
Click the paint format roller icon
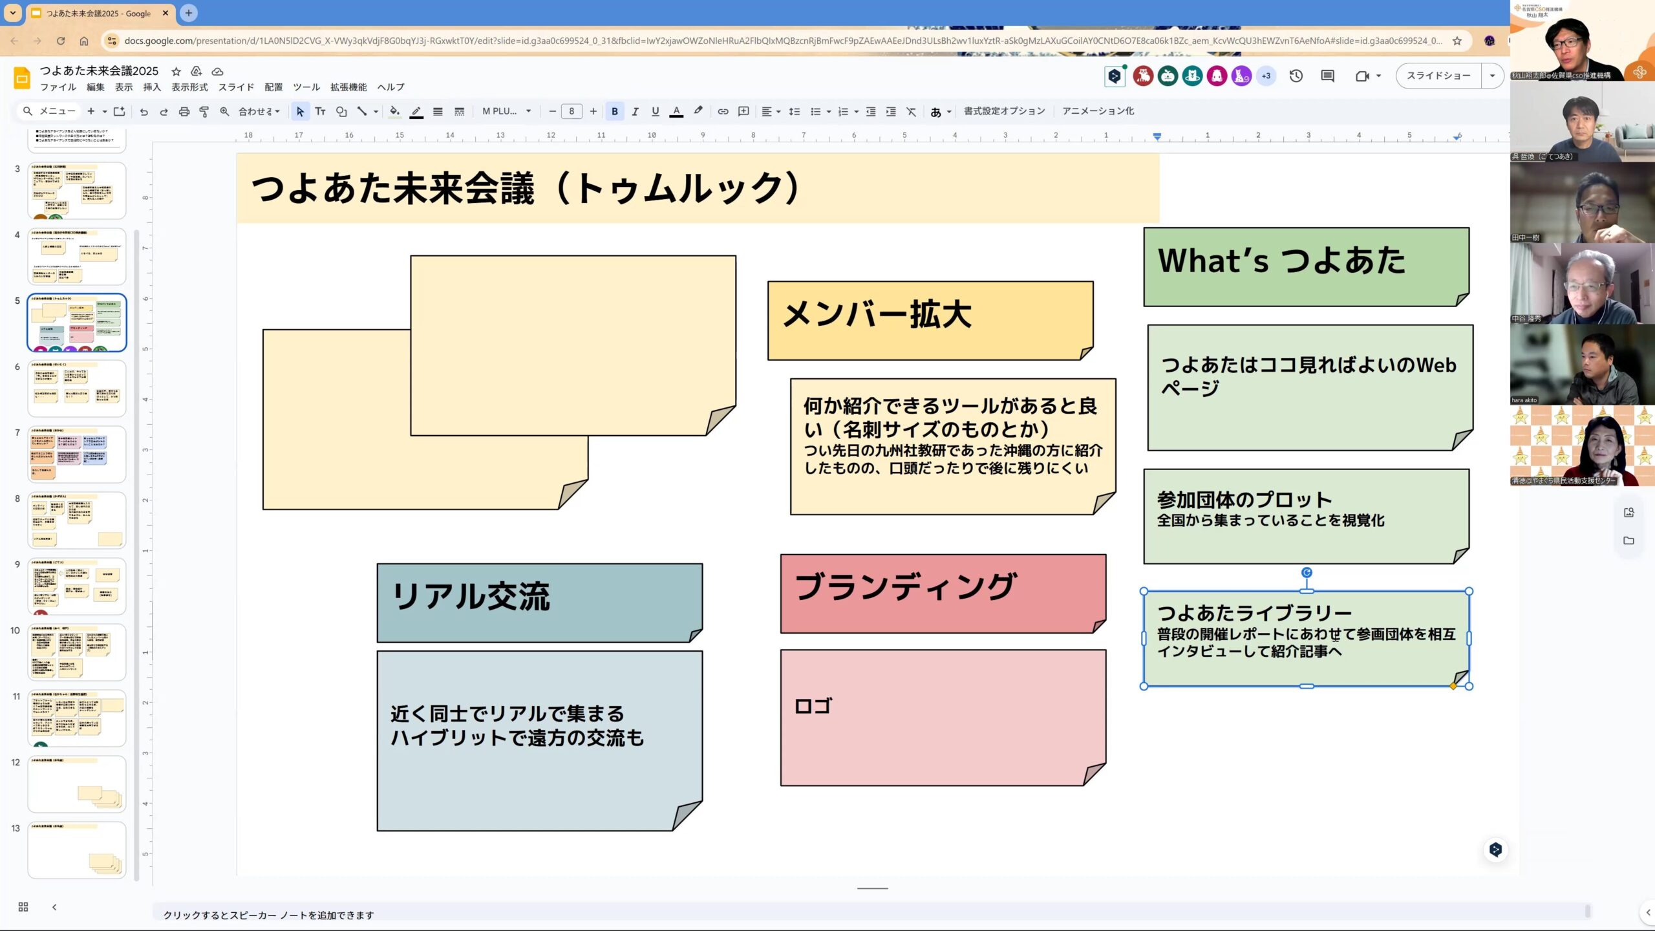click(x=204, y=111)
